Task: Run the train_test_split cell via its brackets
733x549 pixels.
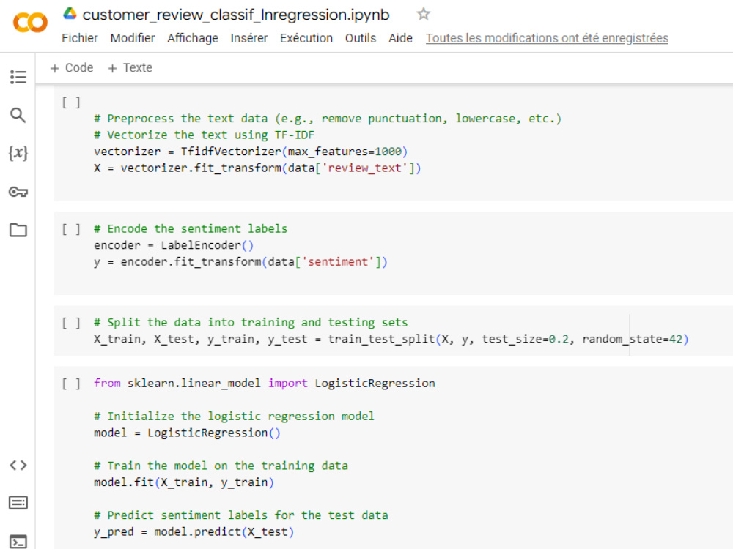Action: coord(71,323)
